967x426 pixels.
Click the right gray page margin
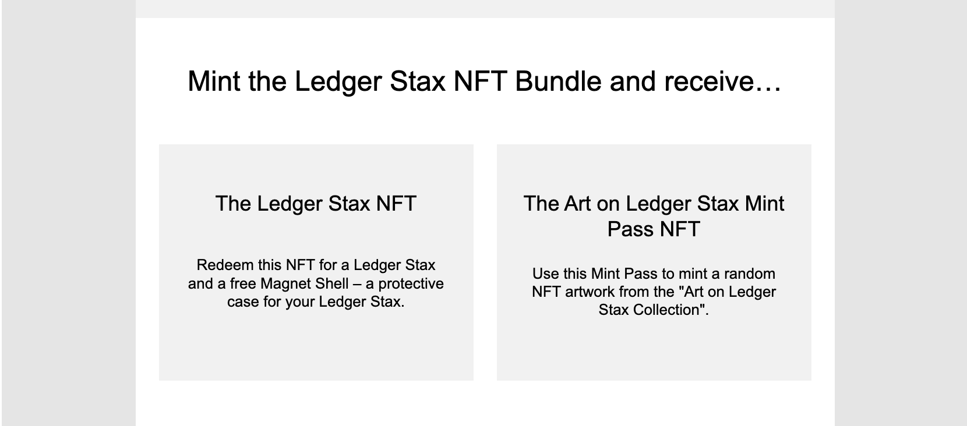click(900, 213)
